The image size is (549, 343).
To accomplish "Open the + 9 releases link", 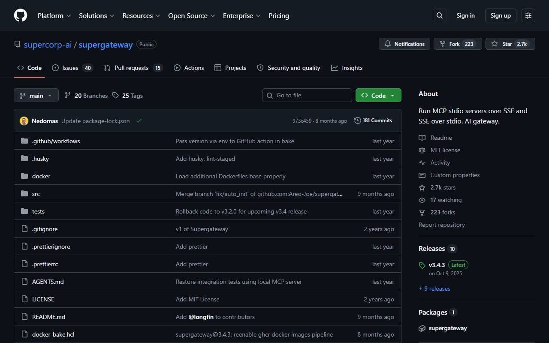I will click(x=434, y=289).
